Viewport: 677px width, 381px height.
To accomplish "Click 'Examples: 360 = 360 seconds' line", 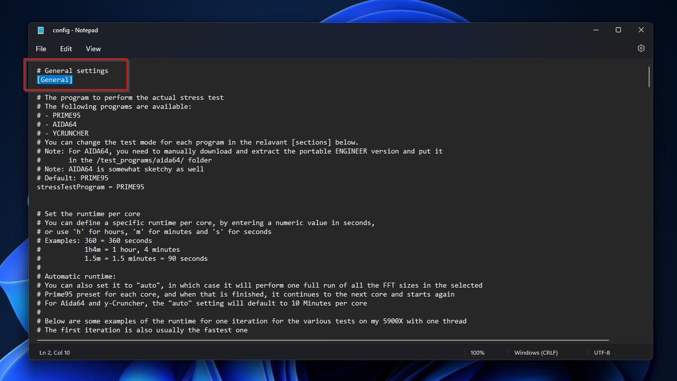I will [x=95, y=240].
